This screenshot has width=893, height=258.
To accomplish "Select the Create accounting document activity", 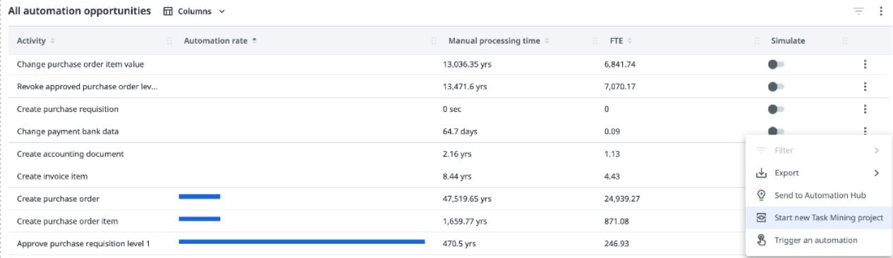I will [x=71, y=154].
